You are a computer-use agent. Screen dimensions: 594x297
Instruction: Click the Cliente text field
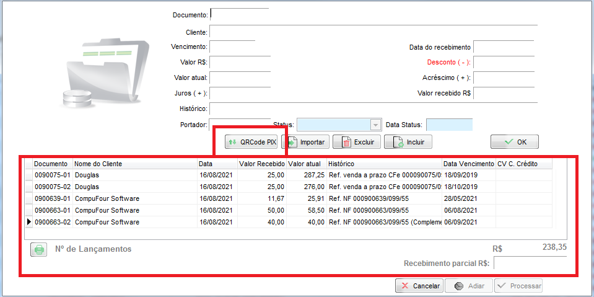372,32
